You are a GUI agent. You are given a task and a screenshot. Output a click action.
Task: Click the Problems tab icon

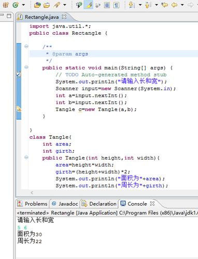(20, 204)
